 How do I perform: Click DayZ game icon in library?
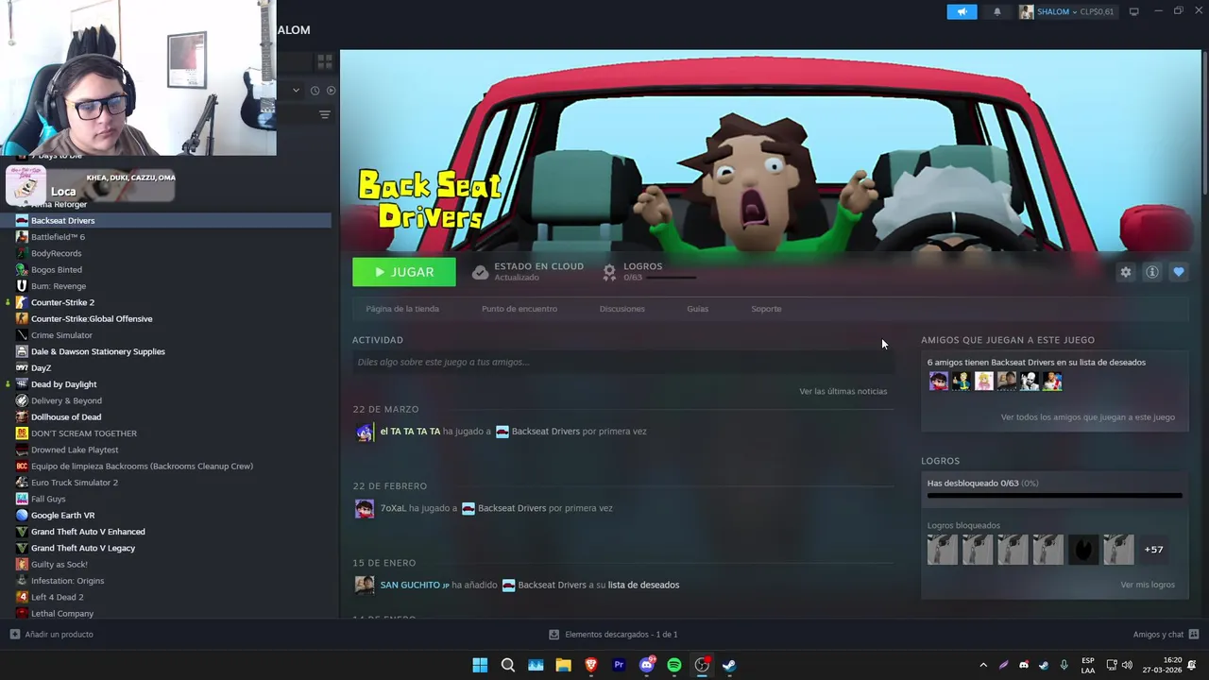22,367
